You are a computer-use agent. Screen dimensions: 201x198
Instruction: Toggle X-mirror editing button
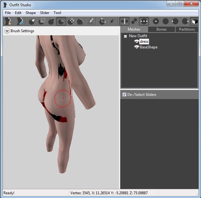tap(125, 21)
